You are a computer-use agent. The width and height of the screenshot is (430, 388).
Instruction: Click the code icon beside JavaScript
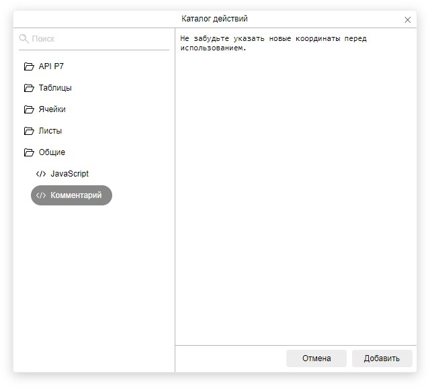point(41,174)
